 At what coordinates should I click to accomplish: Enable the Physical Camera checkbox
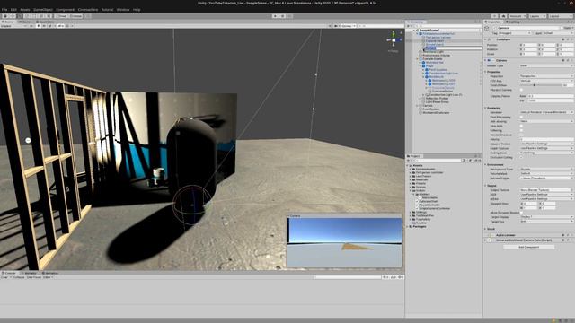[x=521, y=90]
